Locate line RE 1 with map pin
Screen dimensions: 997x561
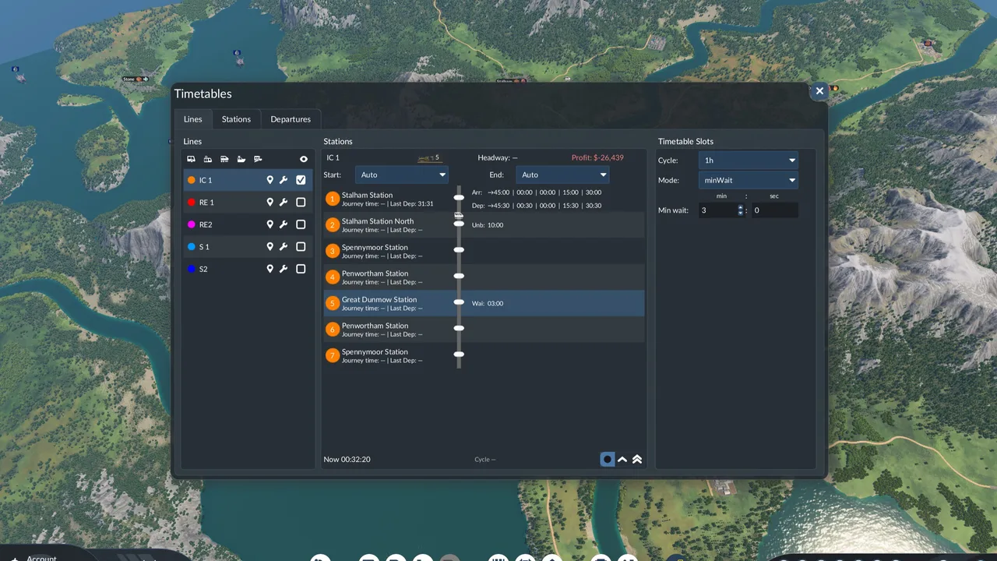click(x=270, y=203)
